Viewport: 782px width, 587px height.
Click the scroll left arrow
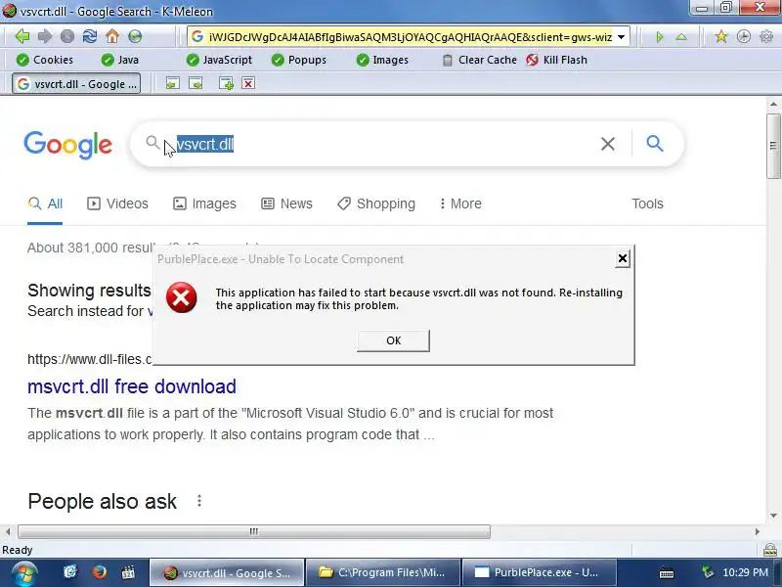pos(8,531)
